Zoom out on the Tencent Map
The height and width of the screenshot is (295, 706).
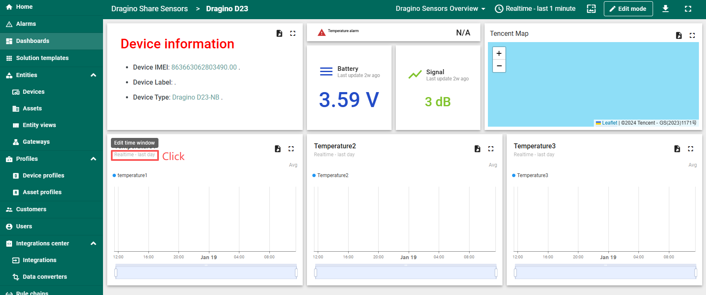499,66
